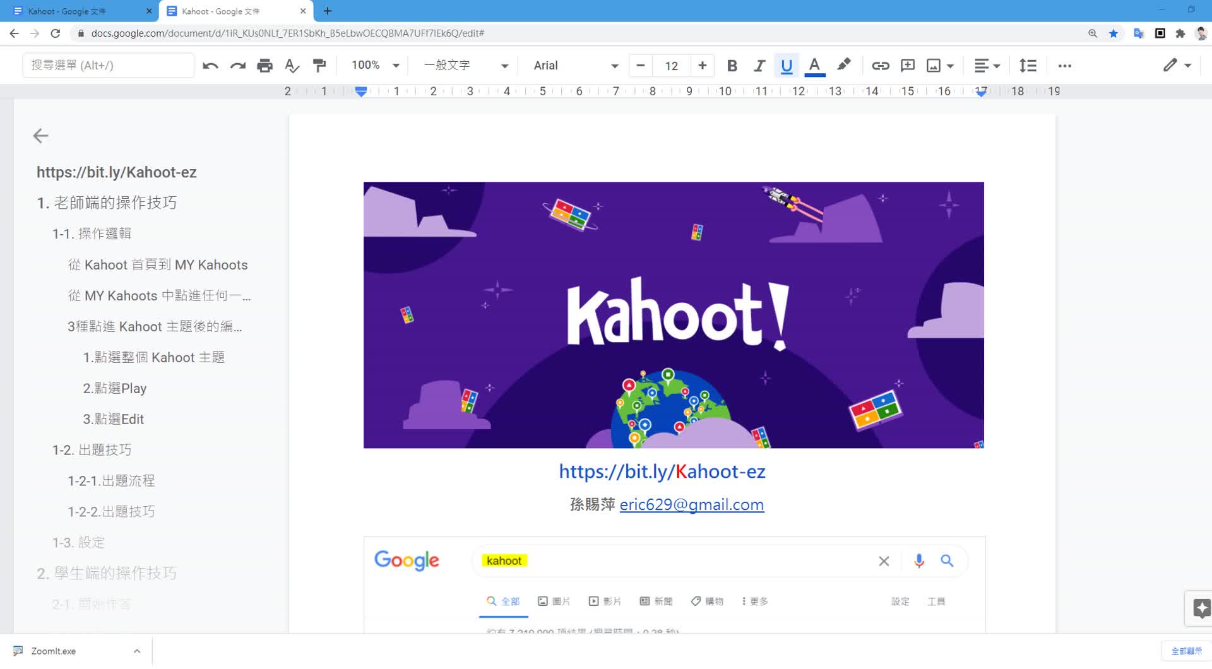
Task: Toggle Underline formatting
Action: click(787, 66)
